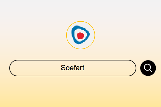Submit the Soefart search with the magnifier button
161x107 pixels.
(x=148, y=68)
